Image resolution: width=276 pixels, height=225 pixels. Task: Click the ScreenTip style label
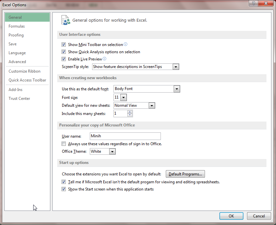pos(75,67)
